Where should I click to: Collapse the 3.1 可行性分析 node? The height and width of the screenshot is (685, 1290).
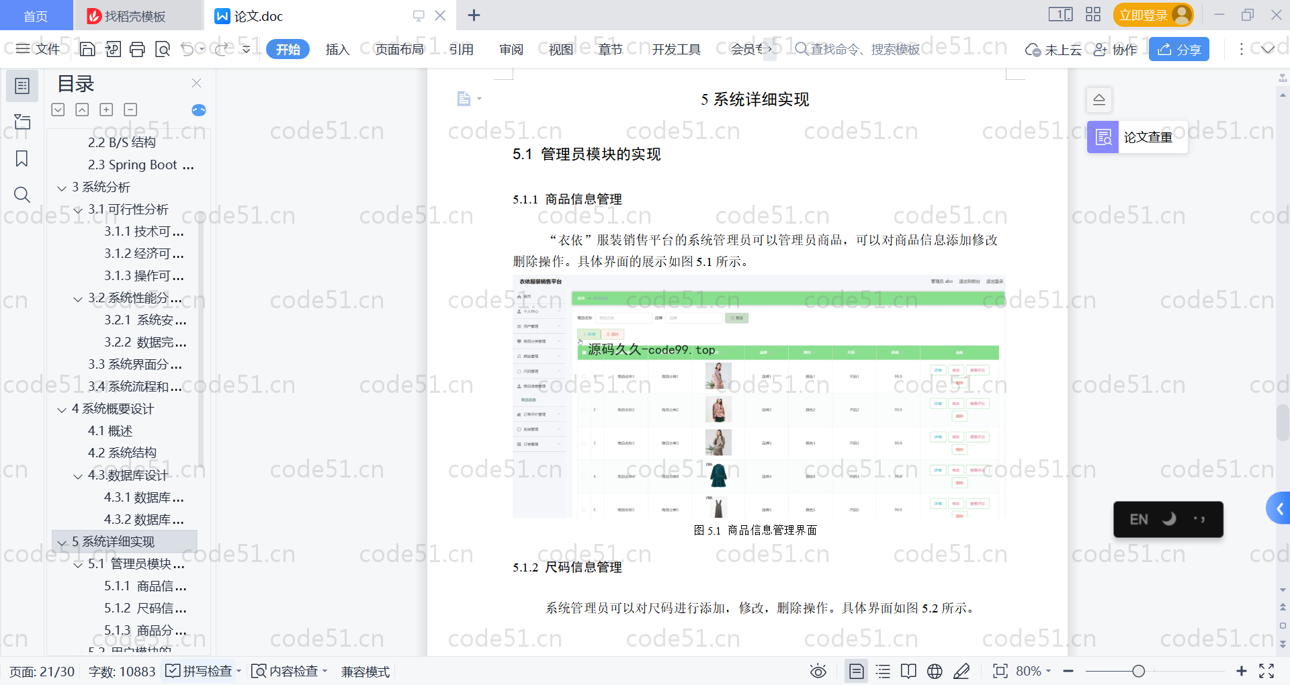click(78, 210)
